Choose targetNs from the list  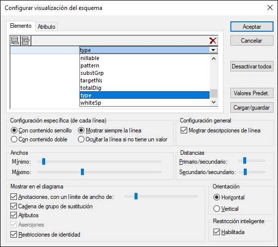click(144, 80)
